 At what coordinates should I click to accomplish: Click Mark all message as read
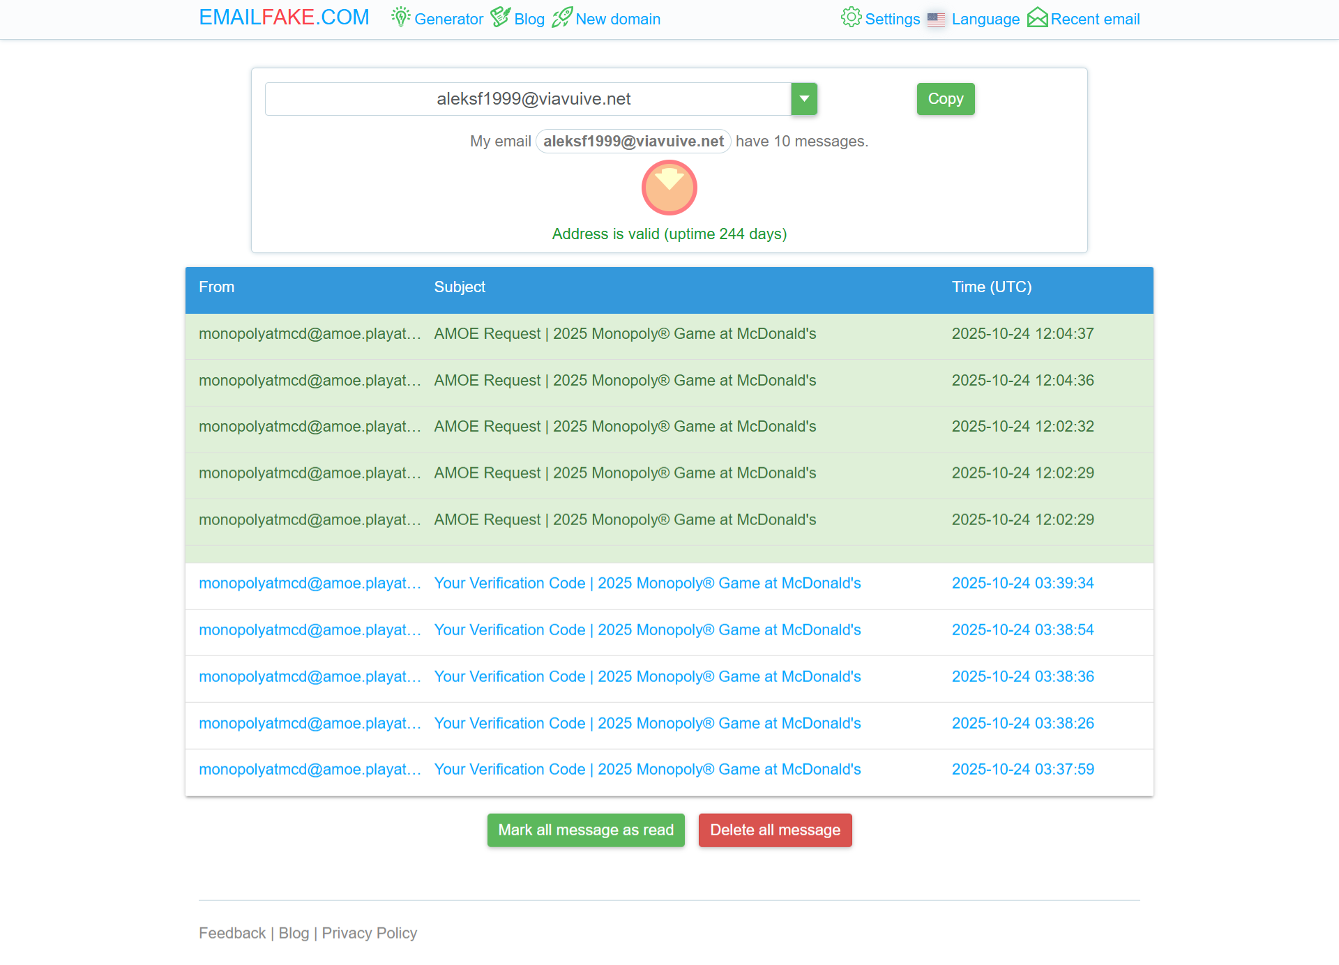pos(586,830)
